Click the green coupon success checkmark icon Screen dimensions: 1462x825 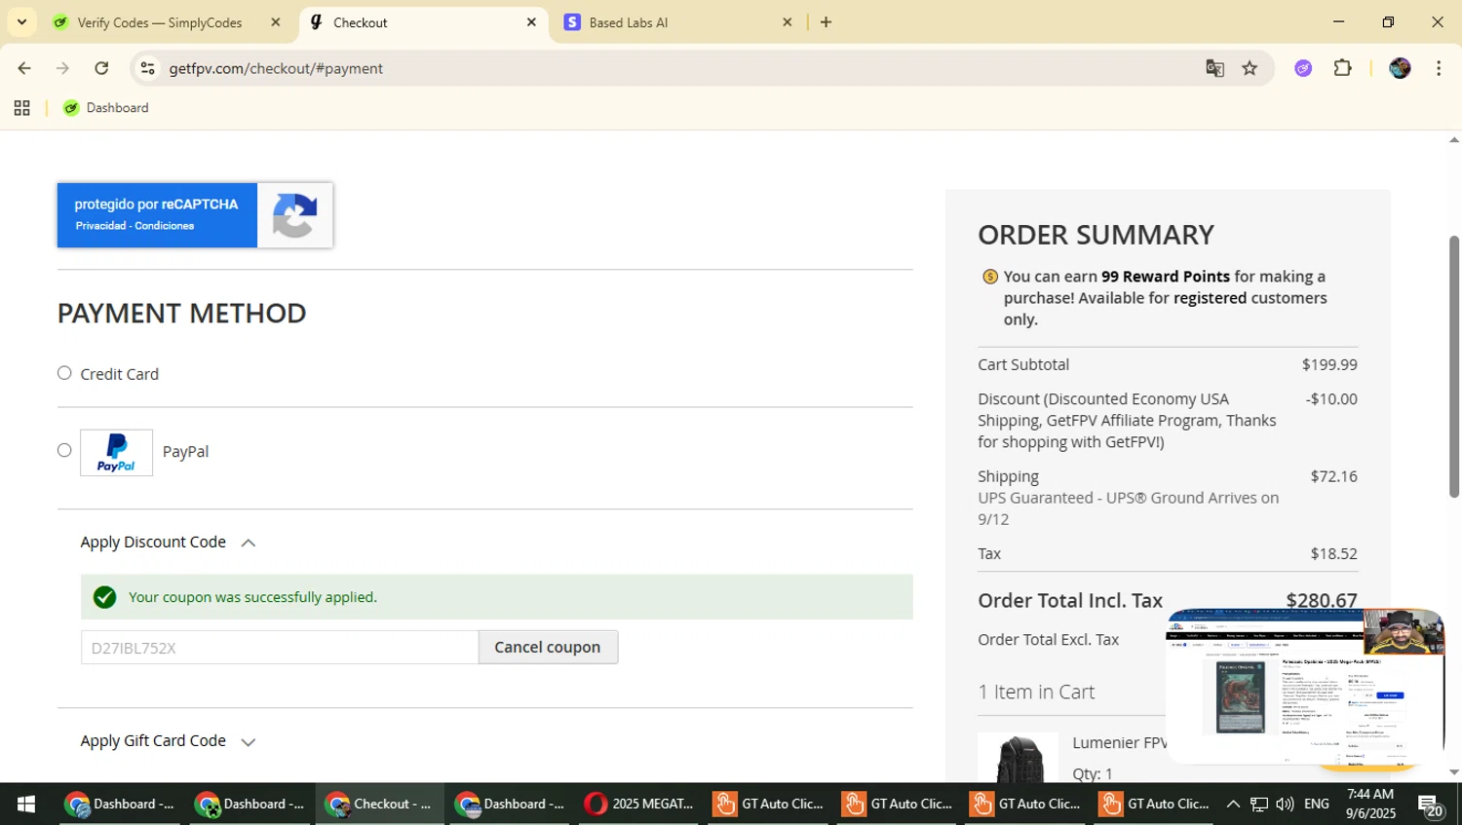pyautogui.click(x=105, y=597)
